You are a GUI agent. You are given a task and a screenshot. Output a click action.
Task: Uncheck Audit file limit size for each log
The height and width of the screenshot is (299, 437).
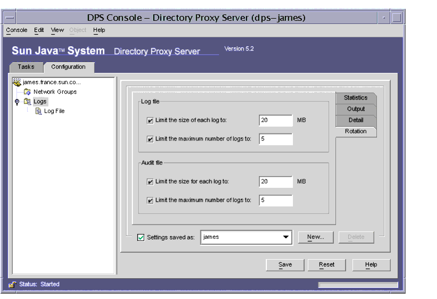(x=150, y=182)
